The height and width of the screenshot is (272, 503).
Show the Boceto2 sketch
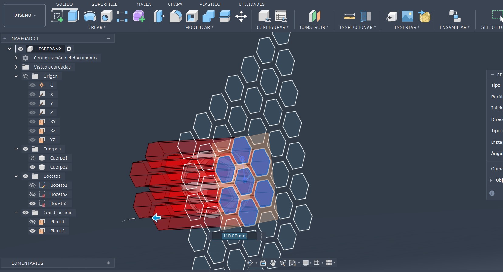point(33,194)
